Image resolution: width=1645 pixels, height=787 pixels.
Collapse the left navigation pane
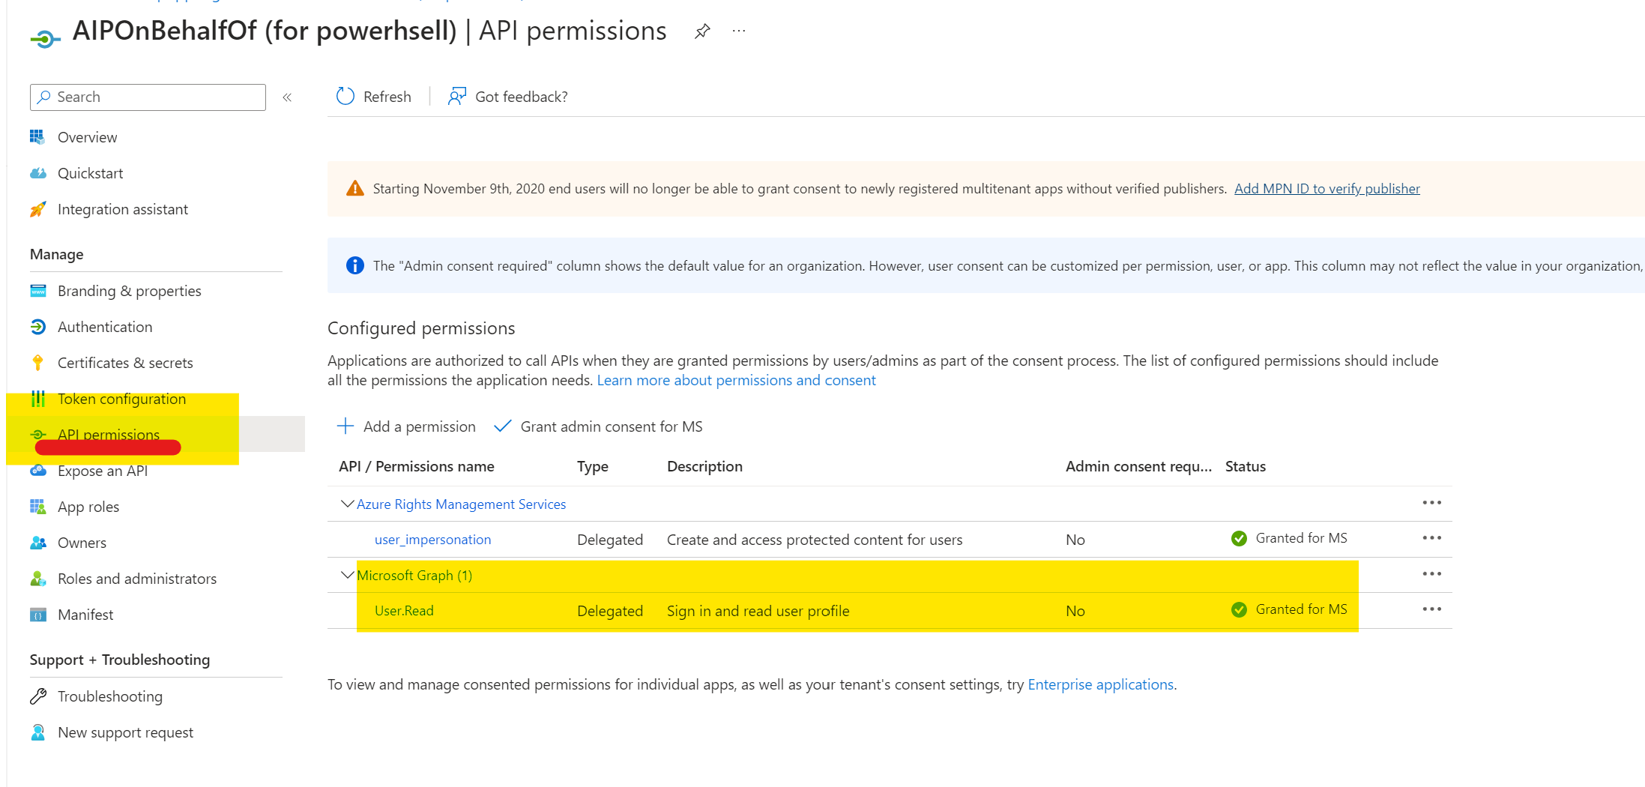coord(286,97)
